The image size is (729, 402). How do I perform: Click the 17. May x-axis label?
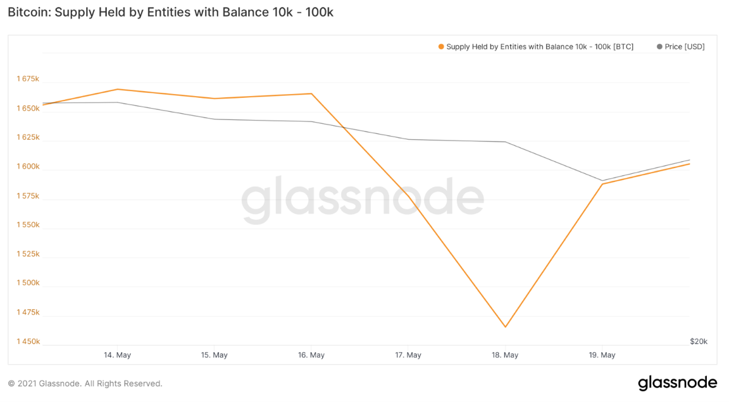point(408,355)
